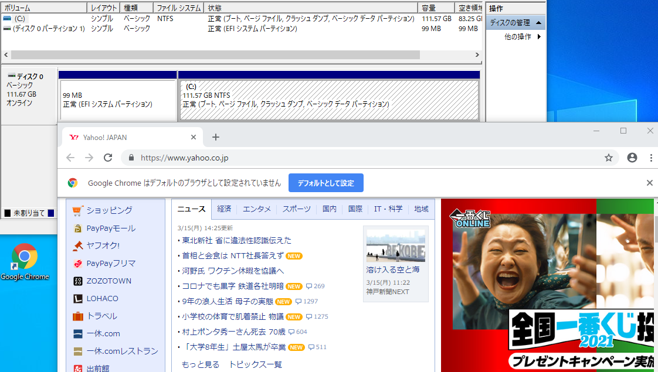Click volume list left scroll arrow
The image size is (658, 372).
(6, 55)
